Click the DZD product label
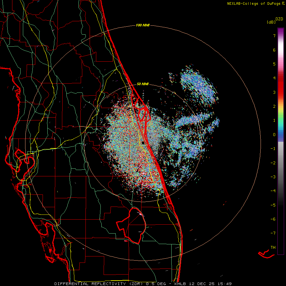The width and height of the screenshot is (286, 286). point(279,19)
